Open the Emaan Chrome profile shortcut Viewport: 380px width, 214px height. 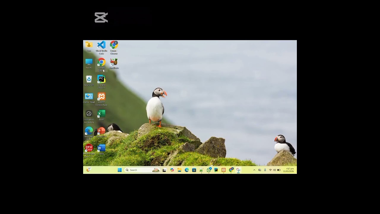pos(114,48)
